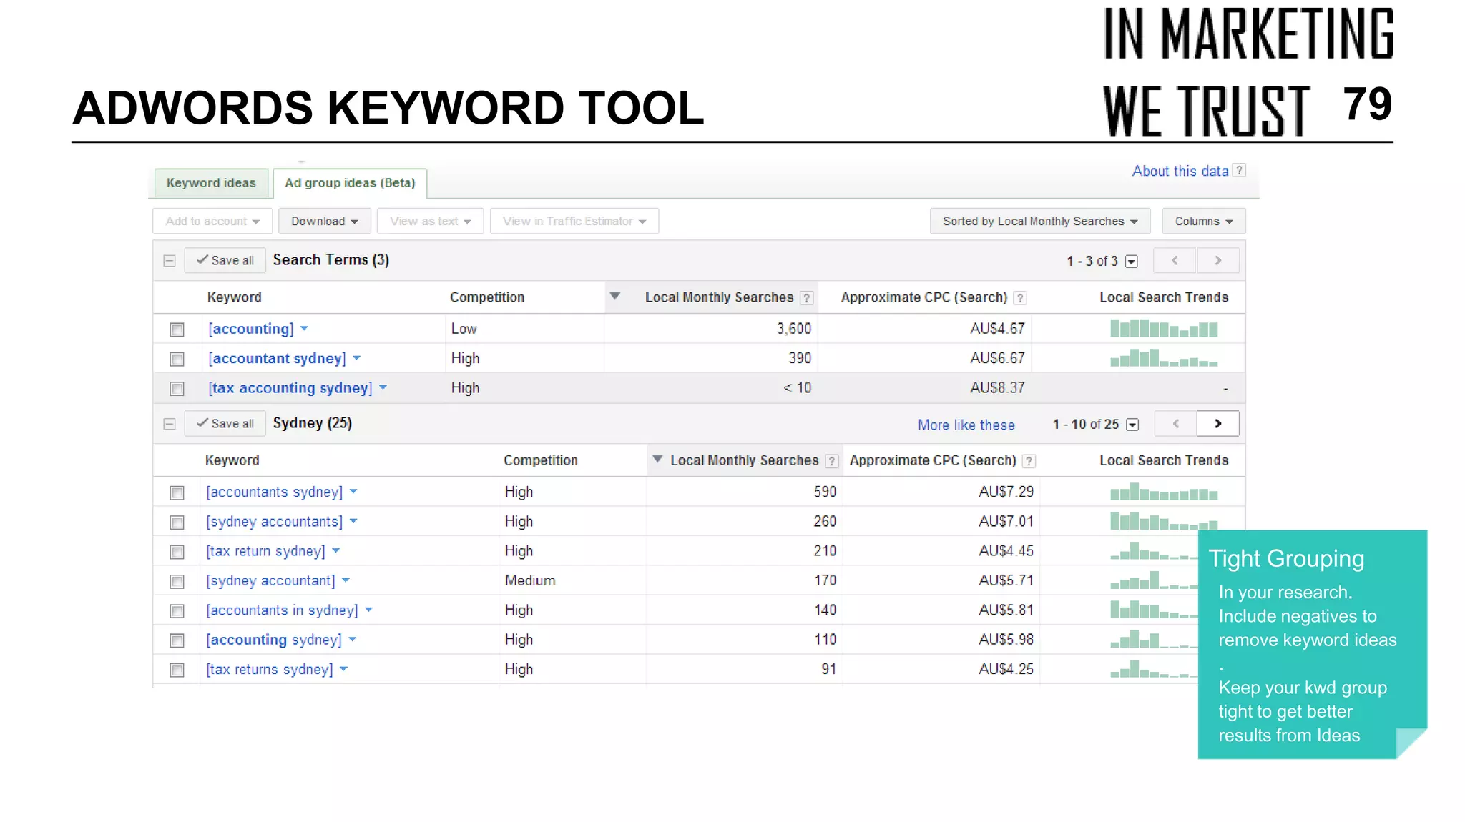Collapse the Search Terms group
The height and width of the screenshot is (822, 1465).
click(x=170, y=261)
